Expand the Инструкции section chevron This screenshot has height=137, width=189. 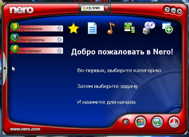(x=59, y=51)
